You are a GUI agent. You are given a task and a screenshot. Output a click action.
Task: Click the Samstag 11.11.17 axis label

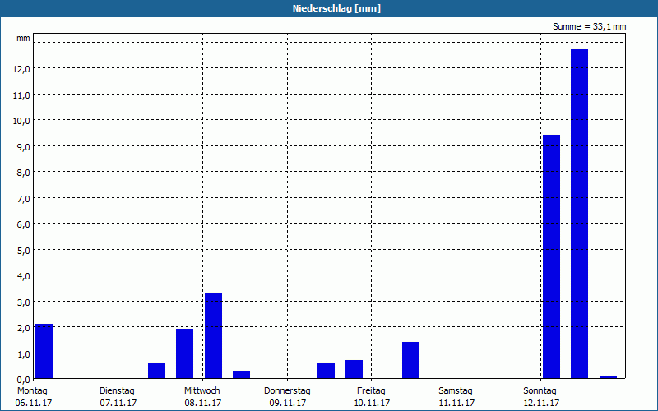(x=456, y=397)
